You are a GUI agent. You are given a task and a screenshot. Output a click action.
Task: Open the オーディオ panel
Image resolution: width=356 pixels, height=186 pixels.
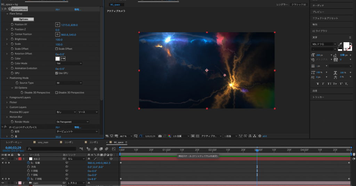click(318, 6)
